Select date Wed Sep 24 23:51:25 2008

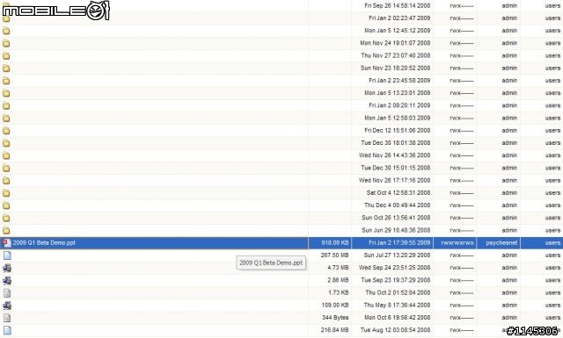(x=394, y=268)
